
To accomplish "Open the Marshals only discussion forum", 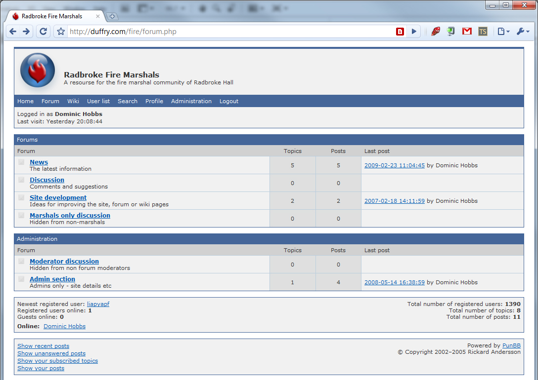I will pyautogui.click(x=70, y=215).
